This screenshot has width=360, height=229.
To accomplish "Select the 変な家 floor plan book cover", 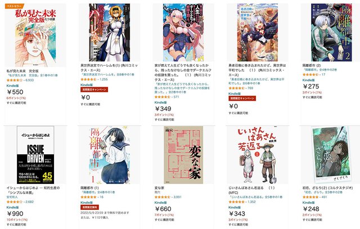I will [183, 155].
